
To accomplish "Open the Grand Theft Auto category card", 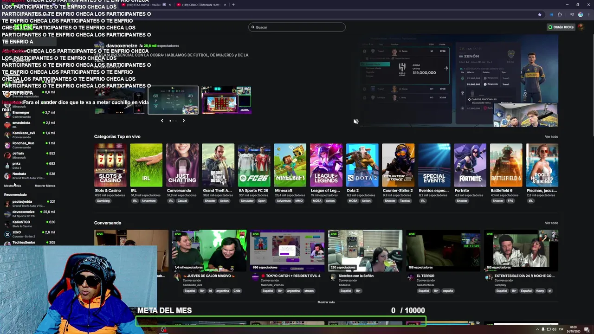I will point(218,165).
